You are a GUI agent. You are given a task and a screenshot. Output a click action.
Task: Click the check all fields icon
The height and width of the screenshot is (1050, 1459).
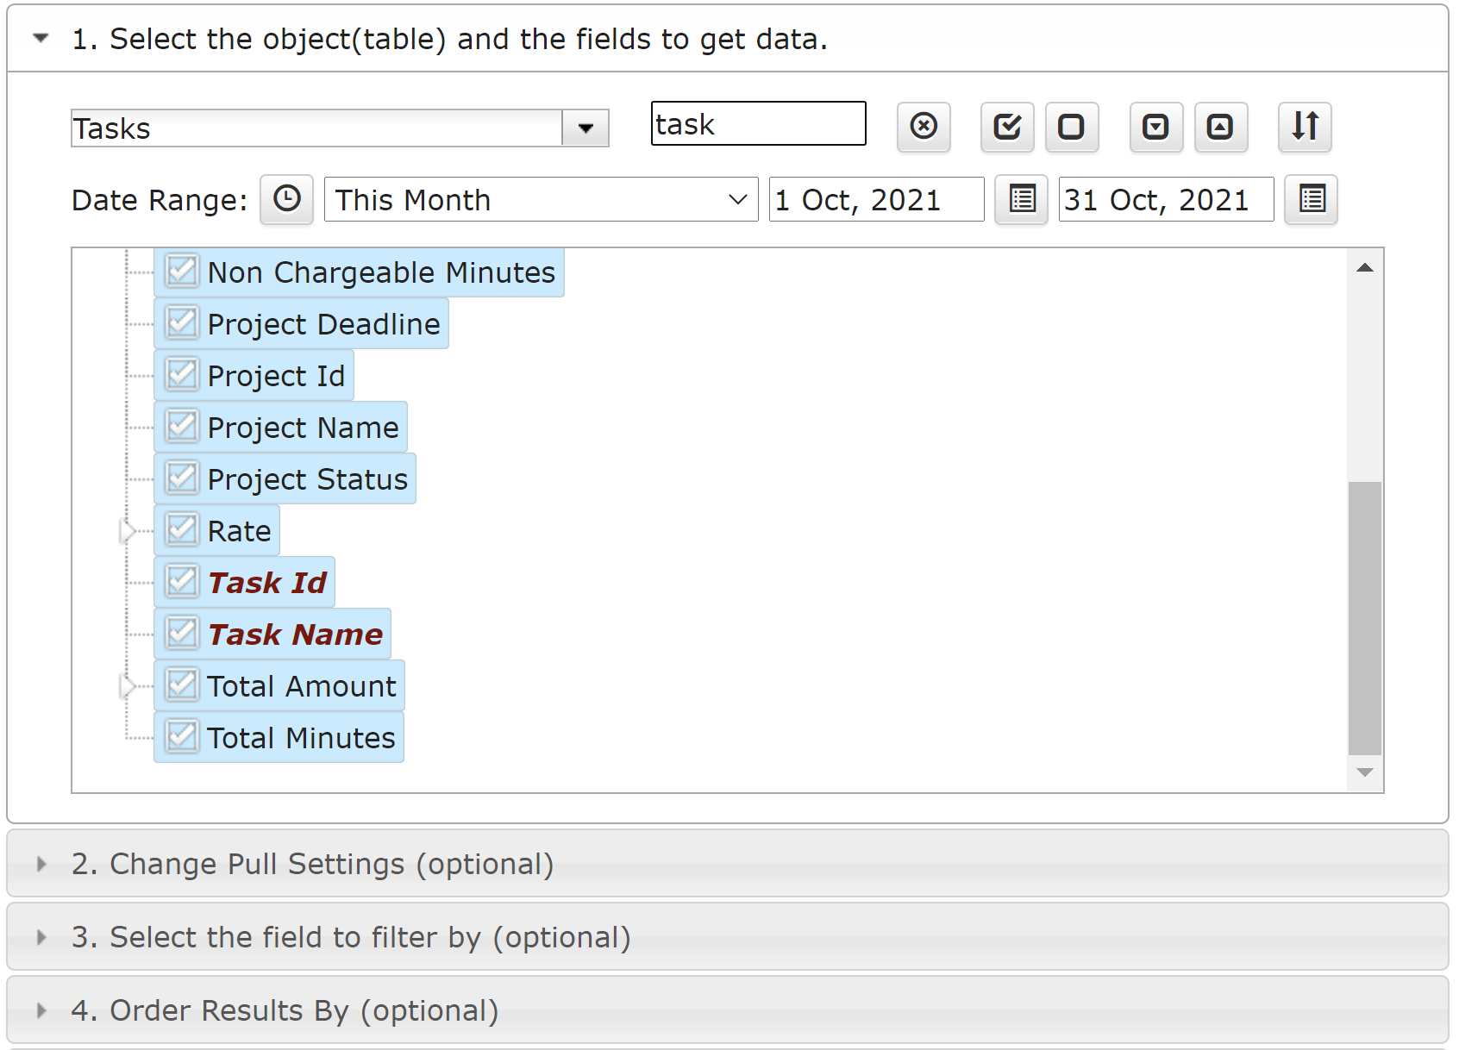click(x=1007, y=127)
